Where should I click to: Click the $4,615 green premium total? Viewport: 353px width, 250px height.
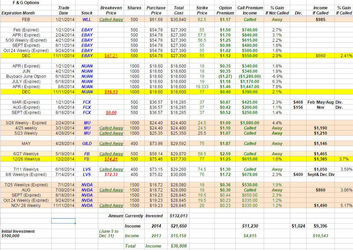[x=250, y=236]
